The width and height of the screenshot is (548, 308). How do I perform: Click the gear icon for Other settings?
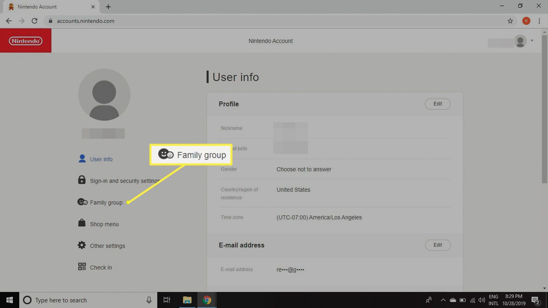pyautogui.click(x=82, y=245)
